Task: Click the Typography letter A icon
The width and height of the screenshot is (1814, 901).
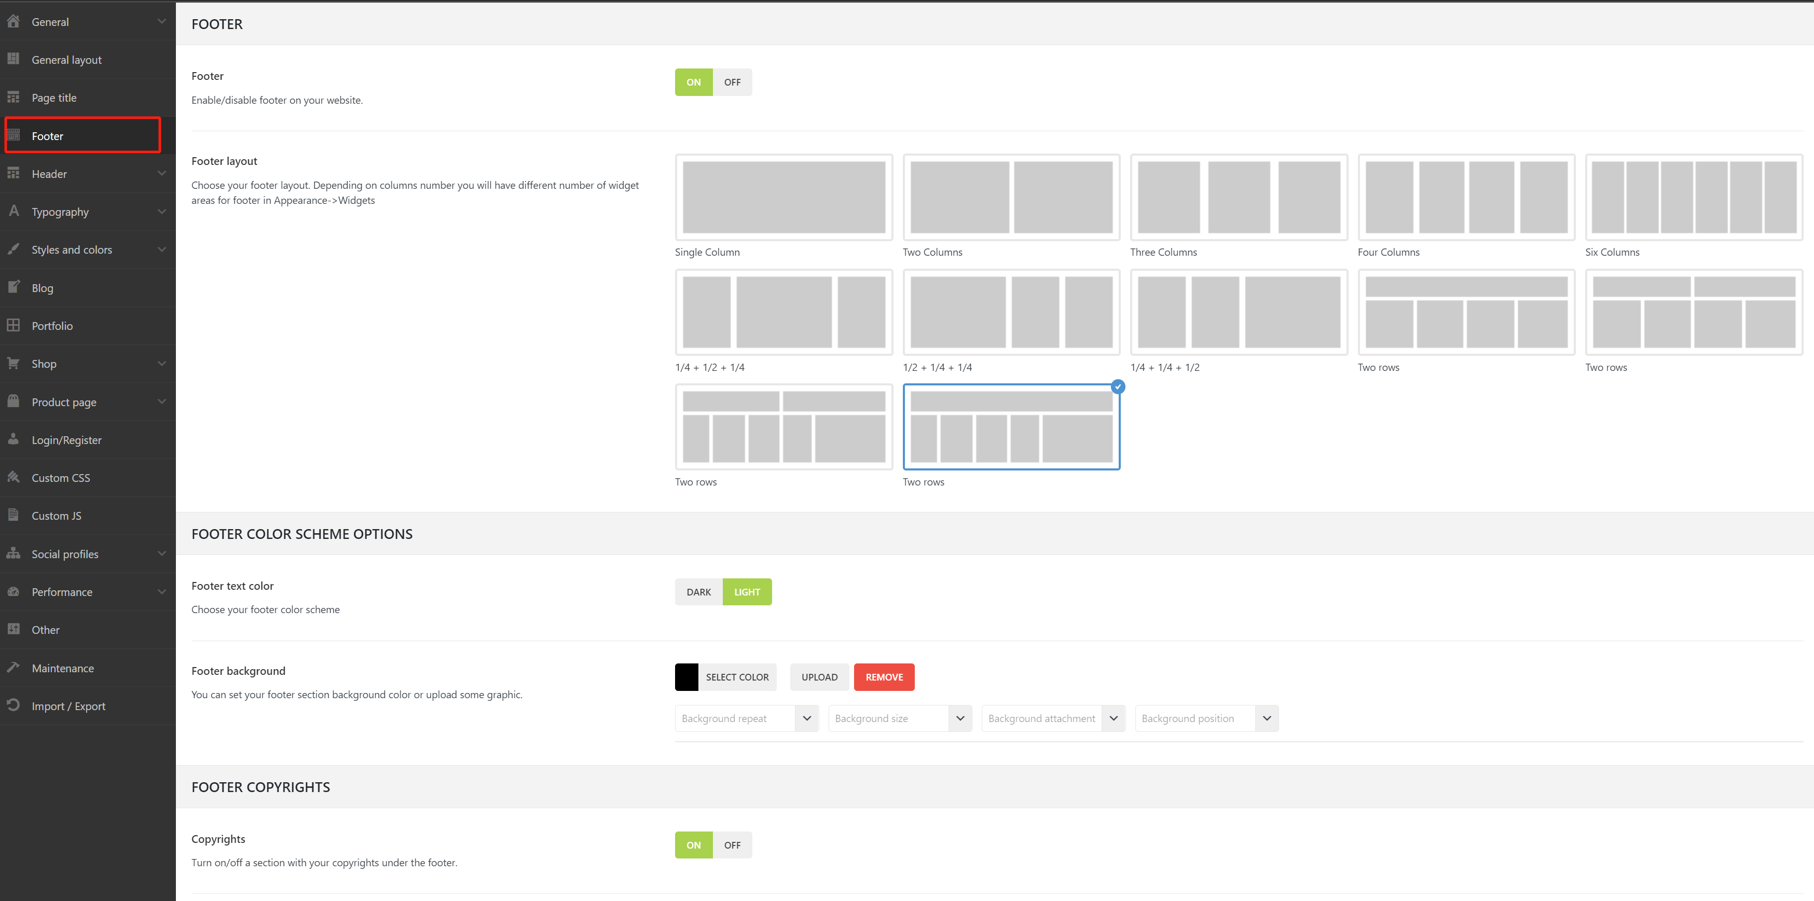Action: [x=13, y=211]
